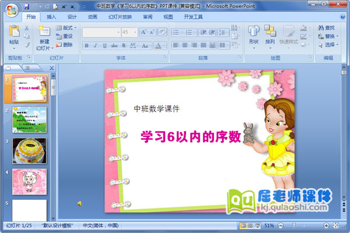Select slide 4 sheep thumbnail
The height and width of the screenshot is (233, 350).
coord(30,182)
